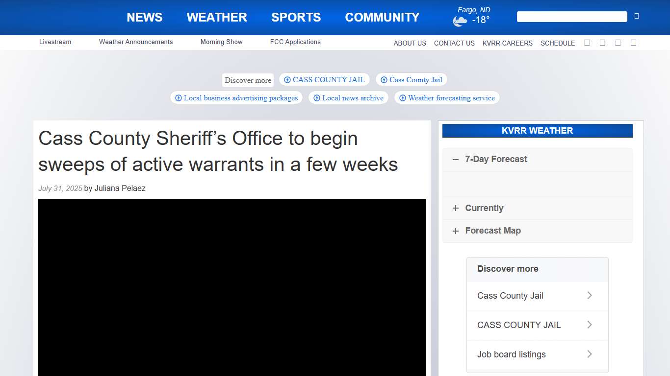670x376 pixels.
Task: Open the NEWS menu
Action: point(144,17)
